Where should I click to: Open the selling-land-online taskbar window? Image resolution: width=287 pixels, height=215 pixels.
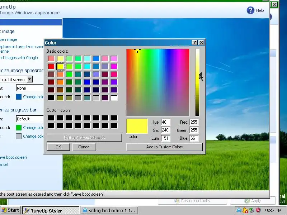tap(109, 210)
